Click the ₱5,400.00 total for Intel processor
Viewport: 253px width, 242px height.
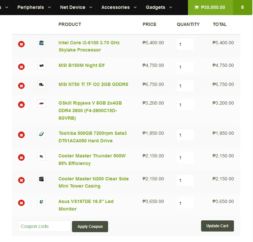click(223, 43)
